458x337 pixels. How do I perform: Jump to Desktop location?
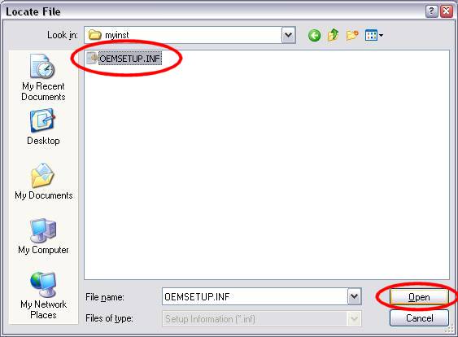pyautogui.click(x=43, y=127)
